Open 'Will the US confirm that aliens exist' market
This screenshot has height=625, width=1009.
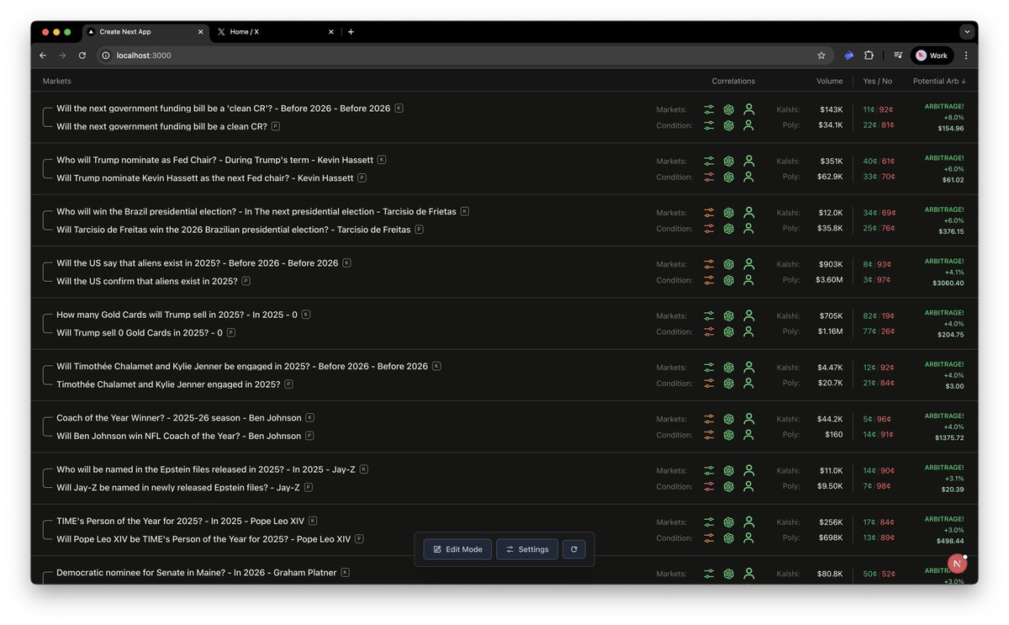(x=147, y=281)
